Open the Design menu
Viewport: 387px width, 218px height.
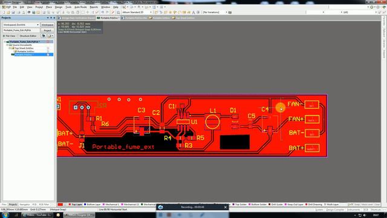click(x=59, y=7)
